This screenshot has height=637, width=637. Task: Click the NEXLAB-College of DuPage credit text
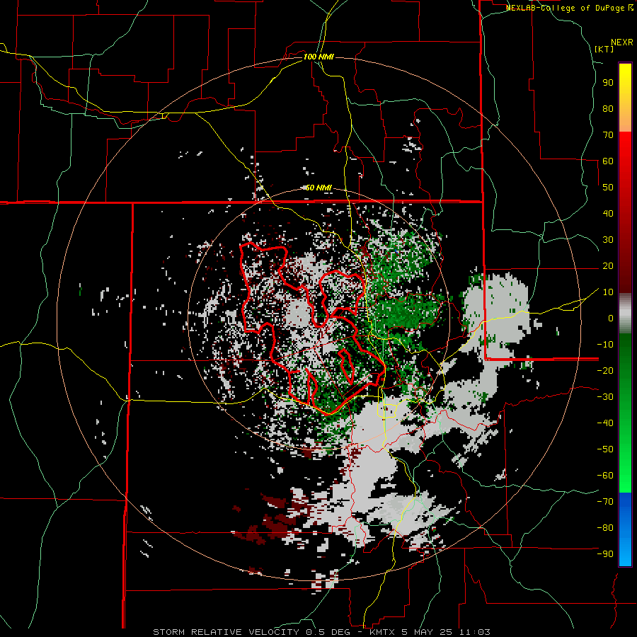pos(566,8)
